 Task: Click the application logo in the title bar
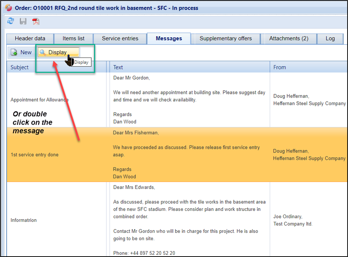tap(8, 8)
